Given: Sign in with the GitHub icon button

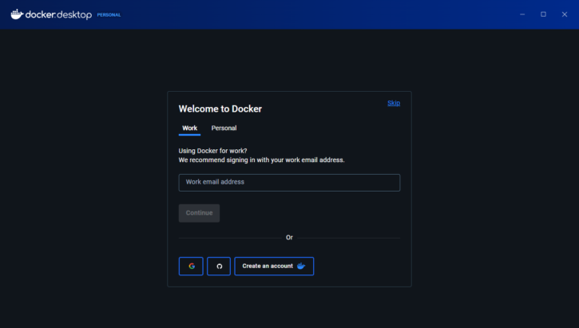Looking at the screenshot, I should (219, 266).
